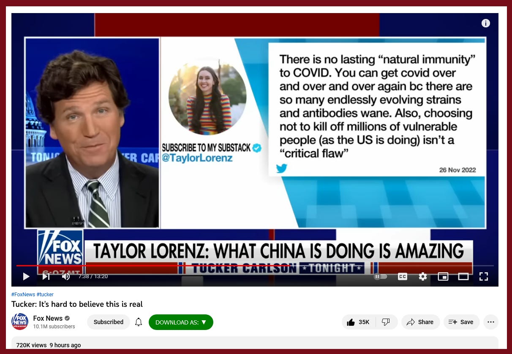
Task: Expand the description showing 720K views
Action: coord(255,343)
